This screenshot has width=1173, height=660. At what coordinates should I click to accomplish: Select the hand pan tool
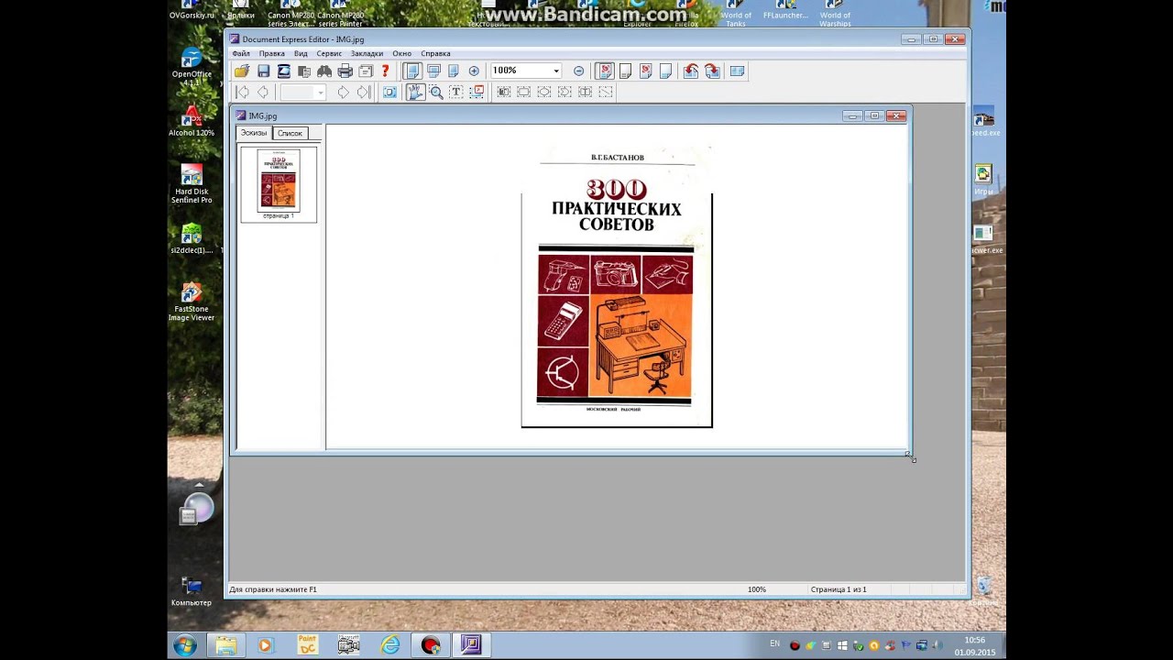[x=415, y=92]
